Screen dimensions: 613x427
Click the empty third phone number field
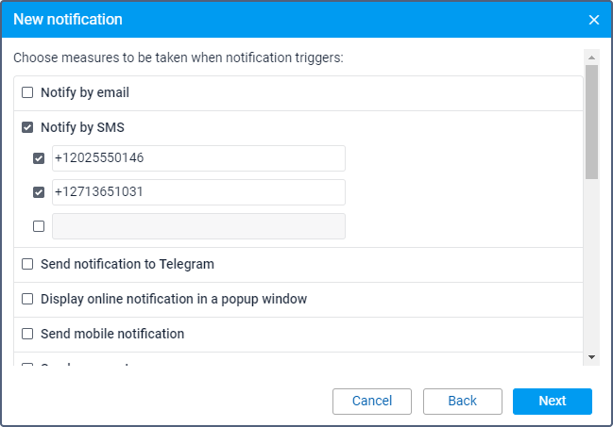(198, 226)
